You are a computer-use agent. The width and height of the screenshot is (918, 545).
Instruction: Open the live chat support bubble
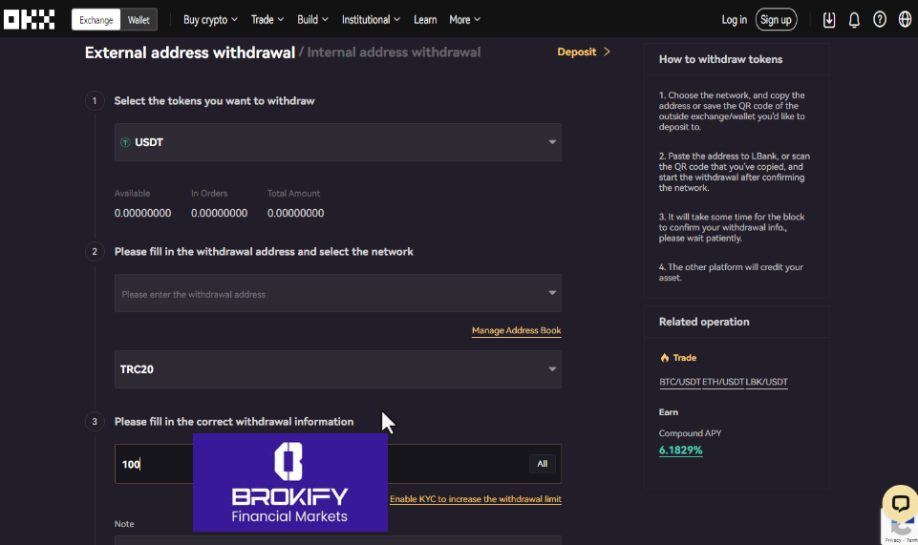coord(899,503)
